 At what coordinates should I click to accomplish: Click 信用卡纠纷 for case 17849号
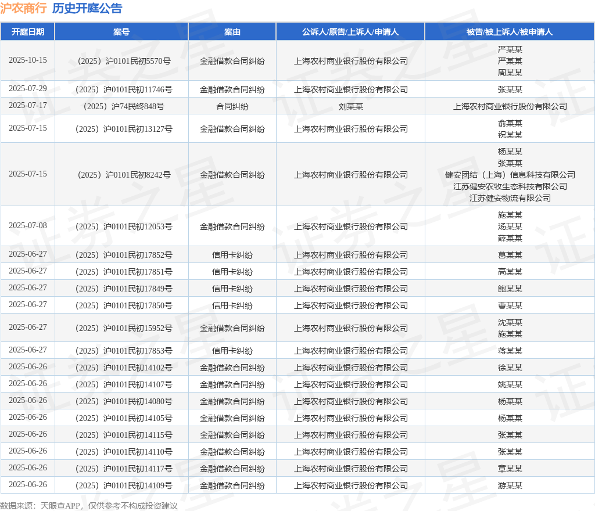point(232,289)
